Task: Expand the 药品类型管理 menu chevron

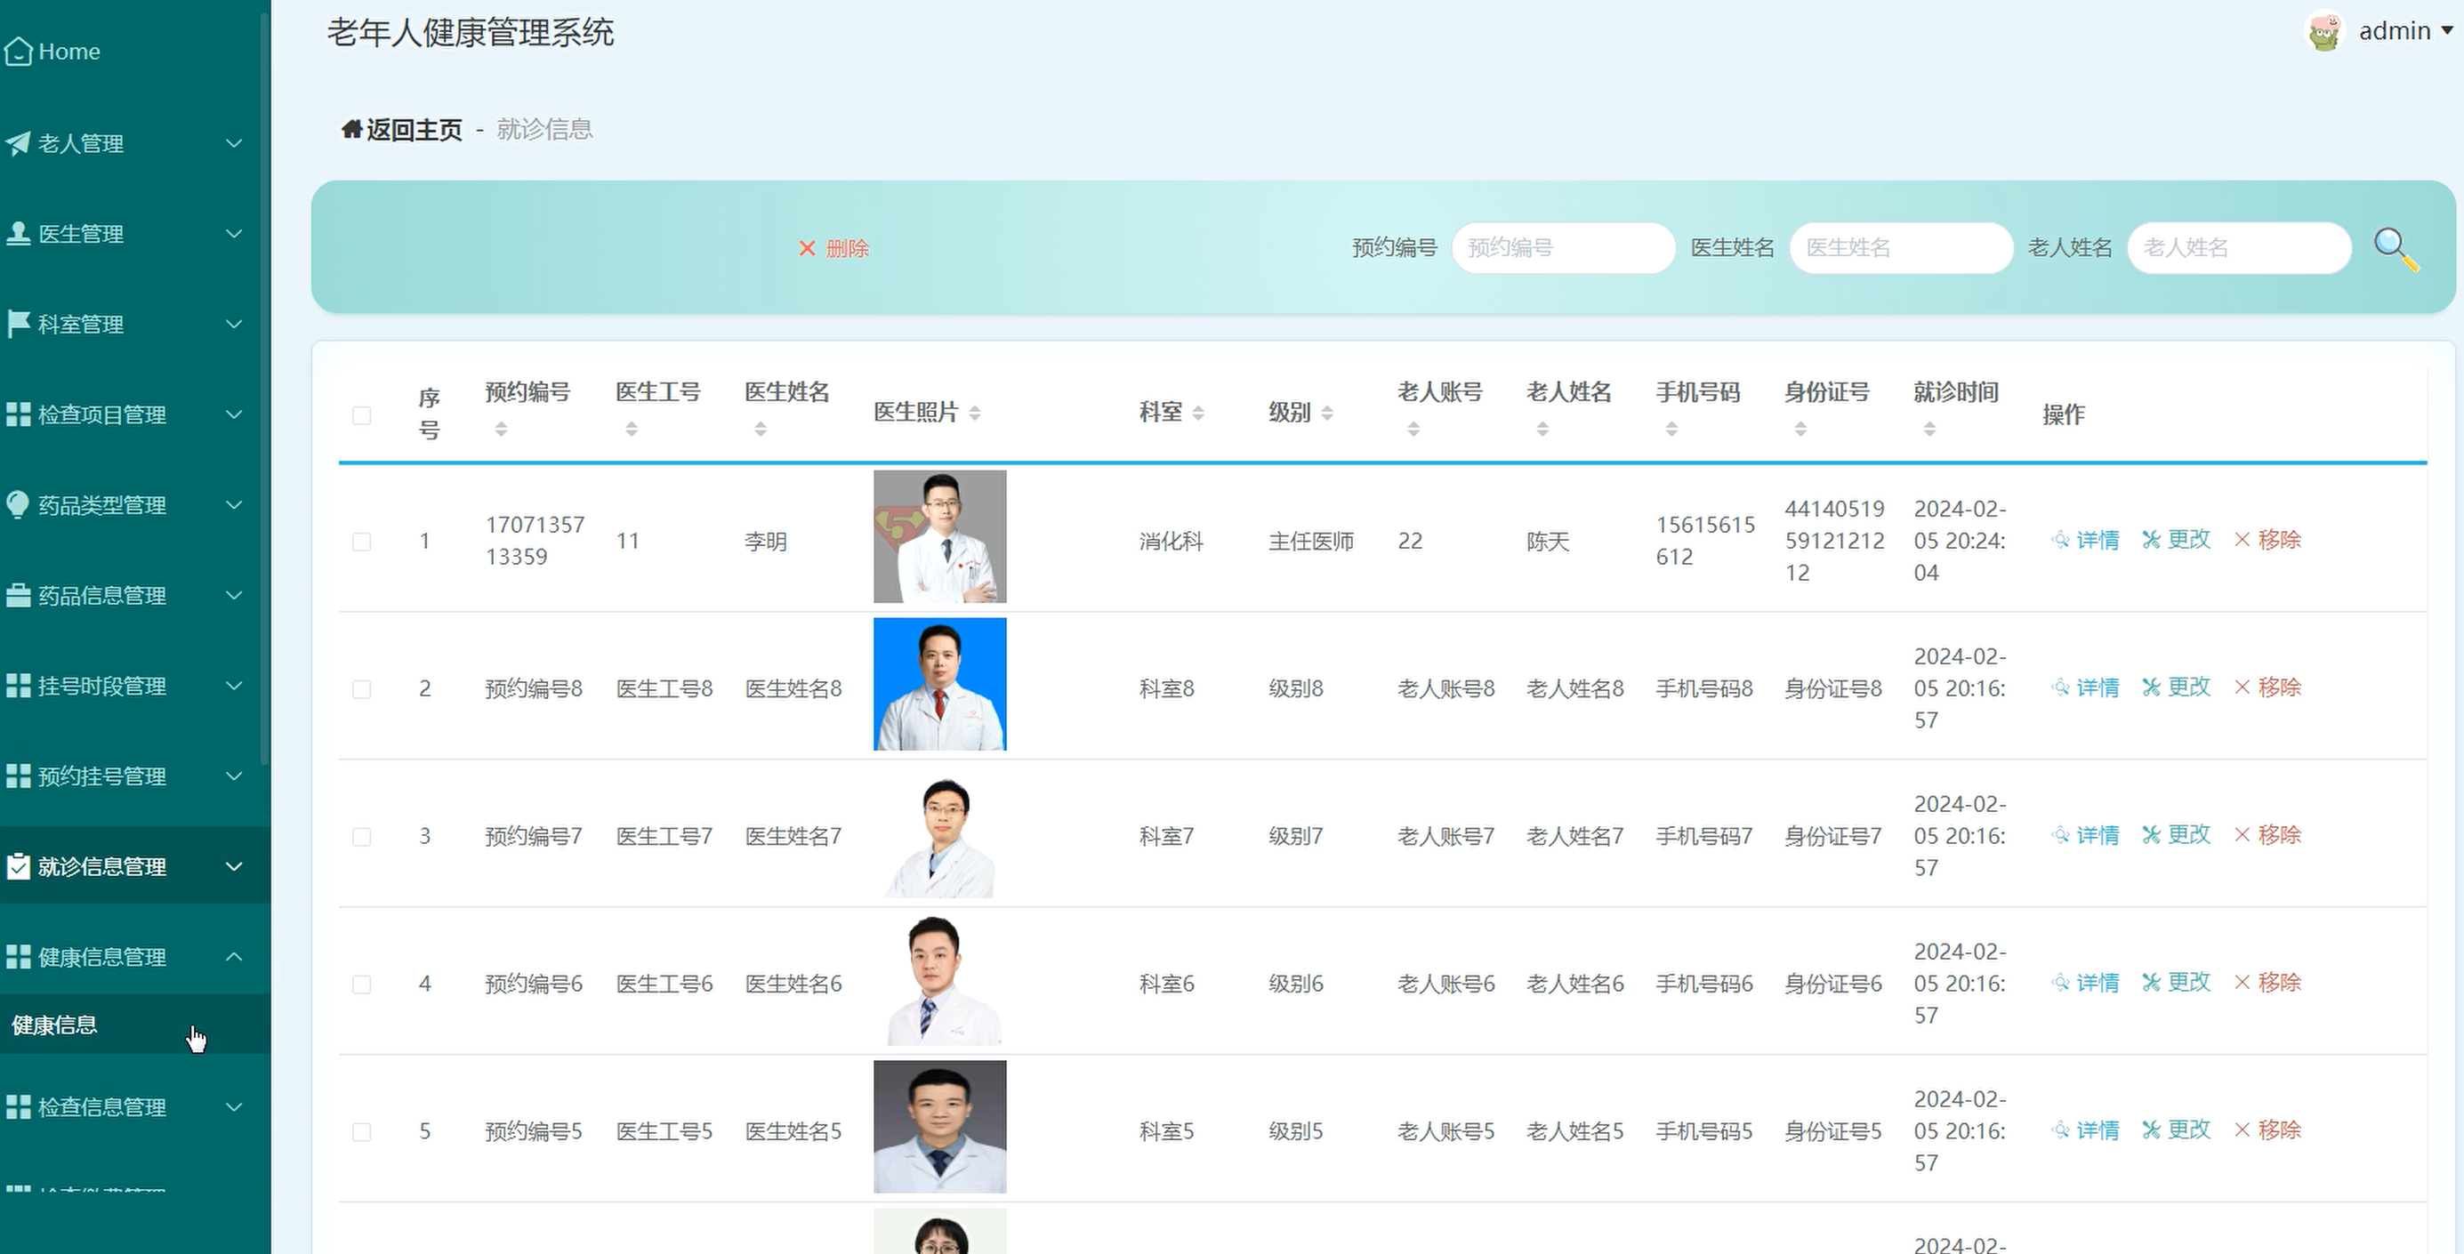Action: click(x=233, y=505)
